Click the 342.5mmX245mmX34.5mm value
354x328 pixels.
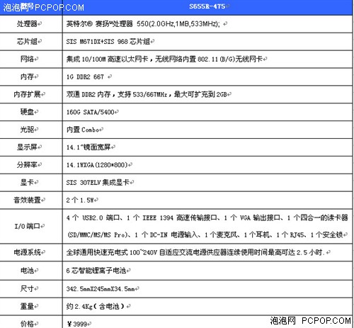coord(101,288)
